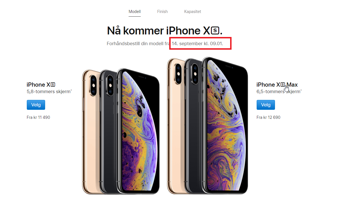The height and width of the screenshot is (208, 339).
Task: Click the S badge in main headline
Action: coord(215,31)
